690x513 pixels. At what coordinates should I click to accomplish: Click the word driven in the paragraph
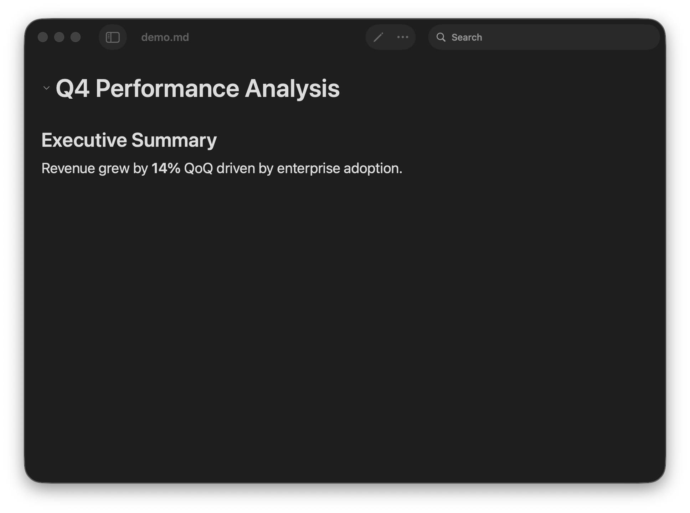[x=236, y=169]
